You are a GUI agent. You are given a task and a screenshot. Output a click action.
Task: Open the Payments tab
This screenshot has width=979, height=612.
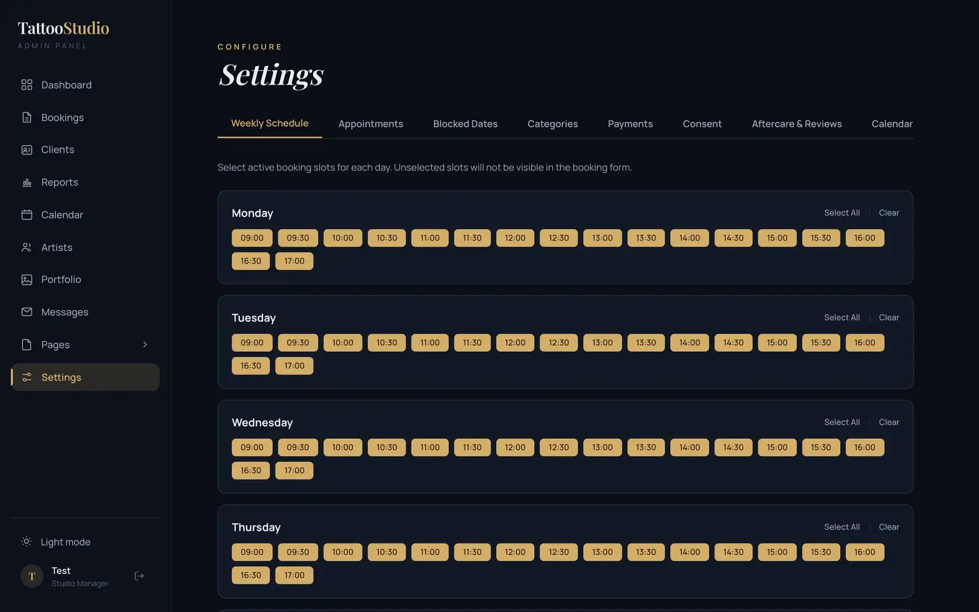click(630, 124)
